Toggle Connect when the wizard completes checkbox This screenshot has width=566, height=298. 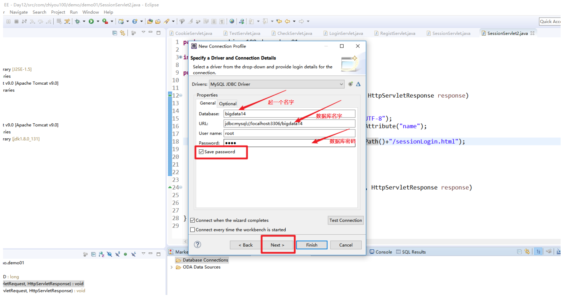pos(193,220)
